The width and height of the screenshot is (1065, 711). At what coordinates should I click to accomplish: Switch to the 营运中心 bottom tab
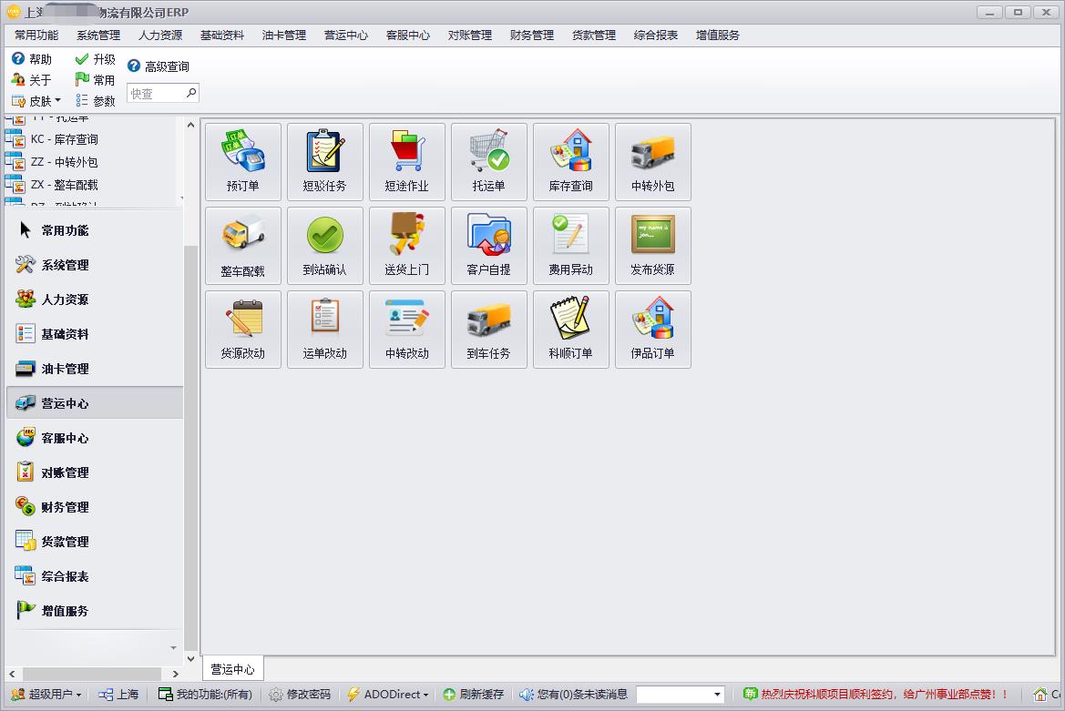pos(232,669)
